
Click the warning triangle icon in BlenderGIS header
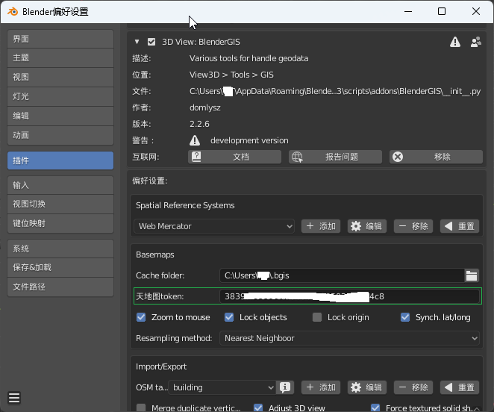(455, 42)
